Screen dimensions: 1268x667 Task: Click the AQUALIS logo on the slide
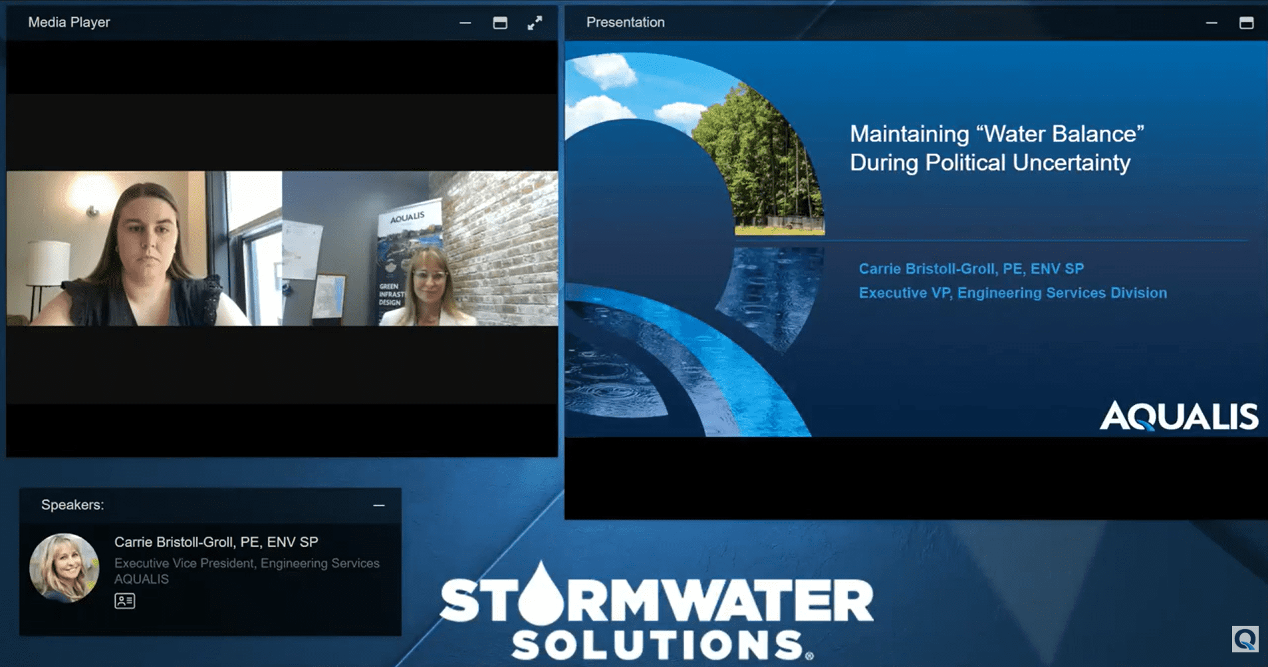click(1178, 416)
